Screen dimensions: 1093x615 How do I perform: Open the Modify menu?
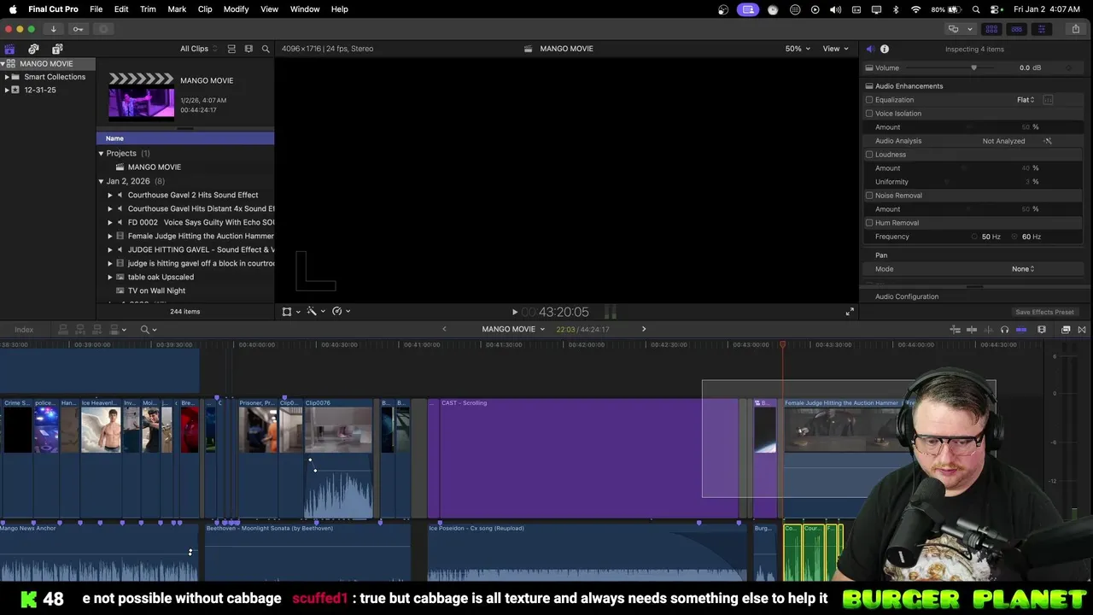tap(237, 9)
